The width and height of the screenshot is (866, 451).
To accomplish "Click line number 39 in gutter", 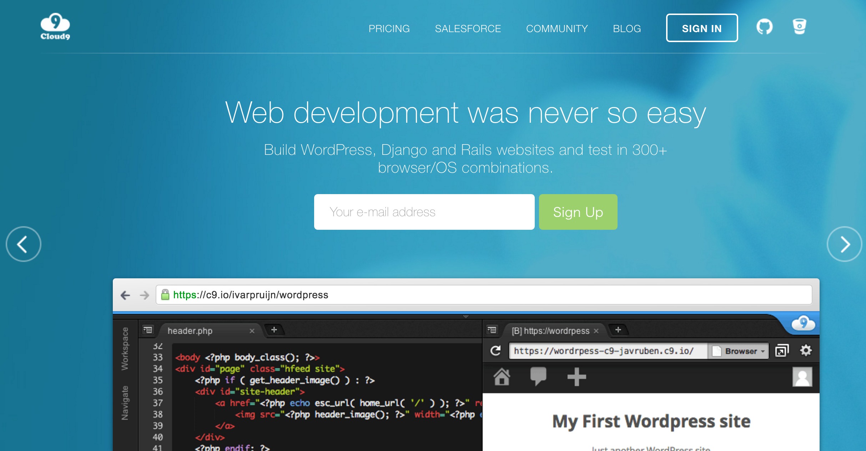I will tap(158, 426).
